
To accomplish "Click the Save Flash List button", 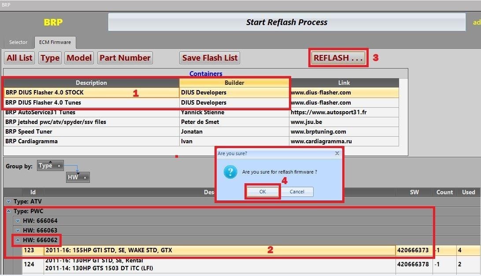I will click(x=209, y=58).
